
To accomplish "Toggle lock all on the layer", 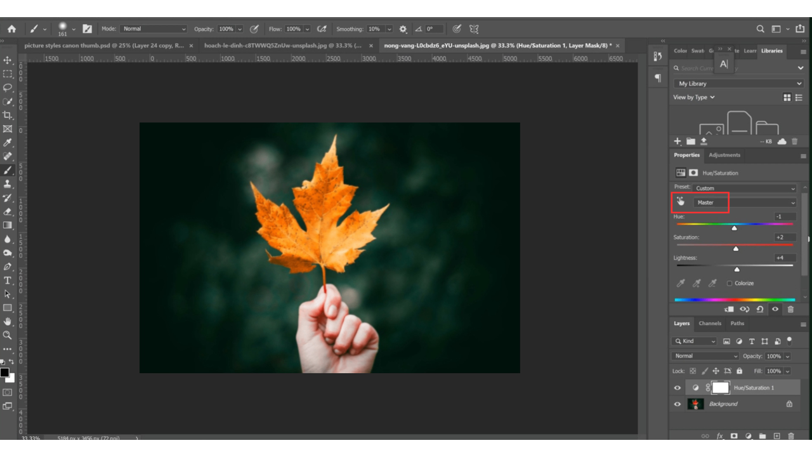I will pyautogui.click(x=739, y=371).
